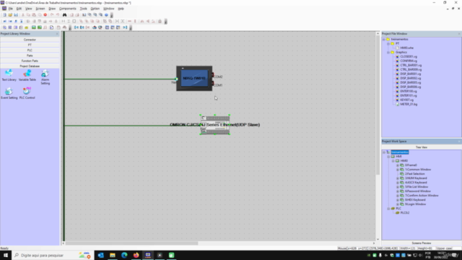Select 9:Login Window in tree
Screen dimensions: 462x260
click(415, 204)
